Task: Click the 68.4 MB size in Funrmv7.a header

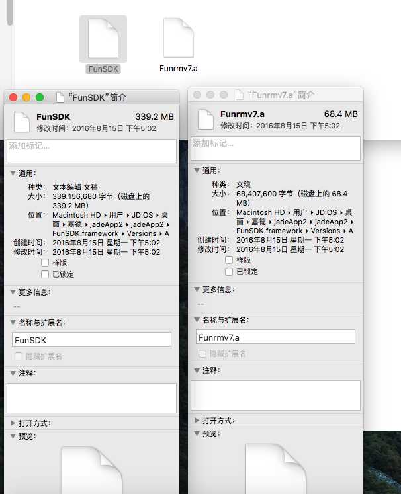Action: point(341,114)
